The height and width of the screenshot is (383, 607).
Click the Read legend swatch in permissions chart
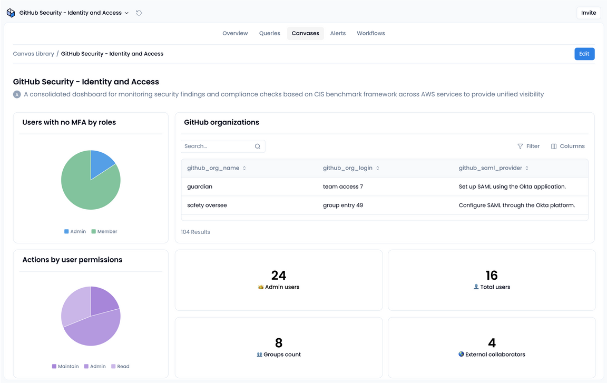113,366
